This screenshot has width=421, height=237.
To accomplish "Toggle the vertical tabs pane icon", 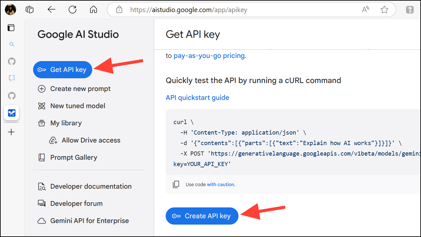I will click(11, 28).
